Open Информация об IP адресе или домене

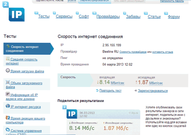point(22,97)
